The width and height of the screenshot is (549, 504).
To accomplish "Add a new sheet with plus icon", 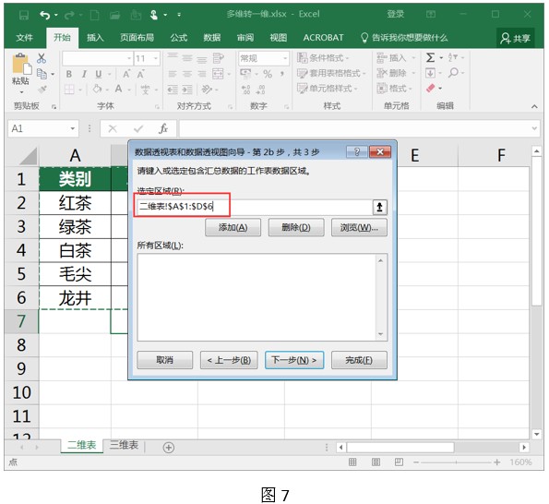I will point(169,448).
